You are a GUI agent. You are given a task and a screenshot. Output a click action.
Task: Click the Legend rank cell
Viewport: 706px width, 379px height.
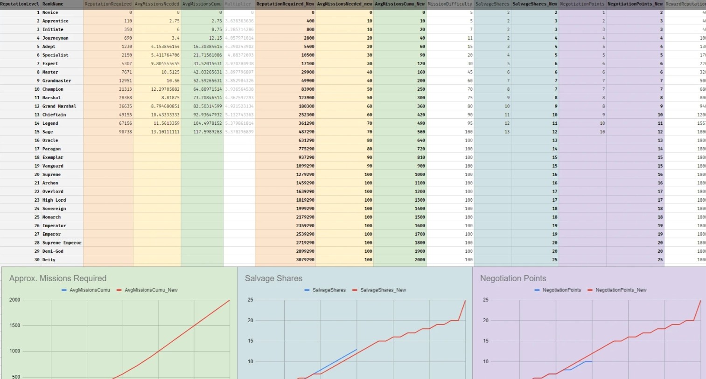click(62, 123)
